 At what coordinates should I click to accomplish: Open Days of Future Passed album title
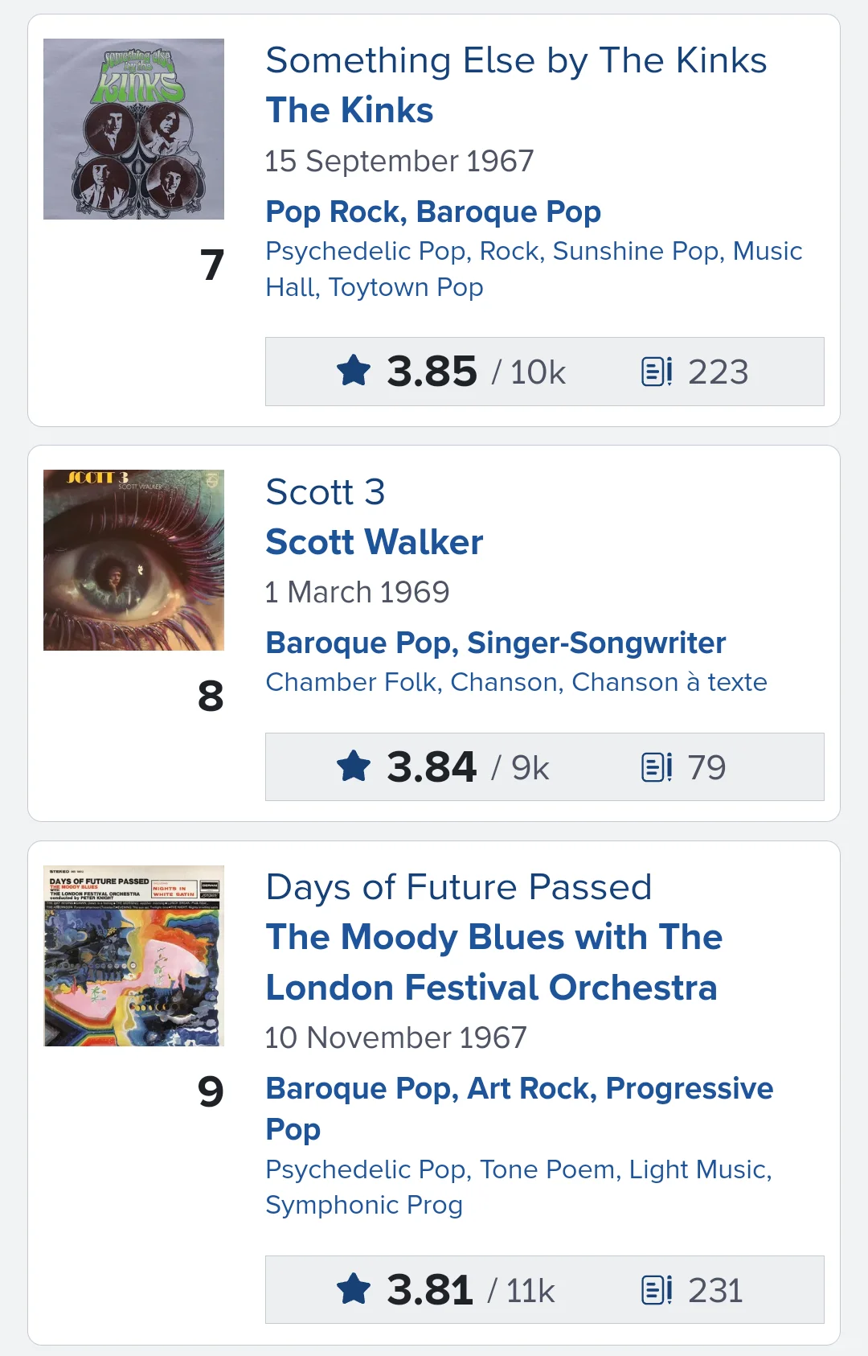tap(458, 887)
